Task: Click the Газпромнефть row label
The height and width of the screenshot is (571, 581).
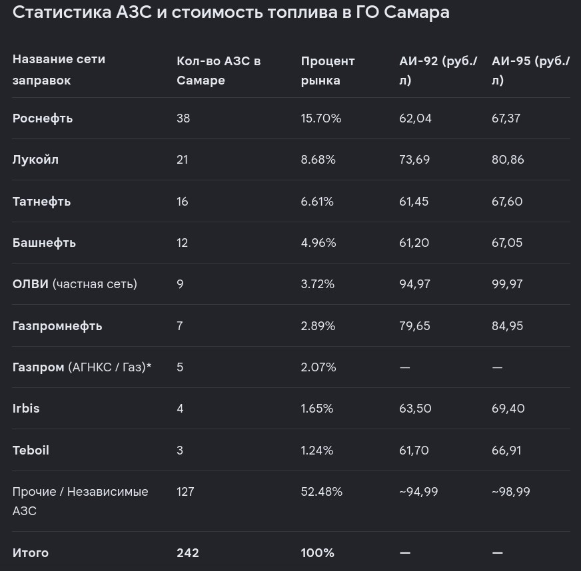Action: (x=57, y=325)
